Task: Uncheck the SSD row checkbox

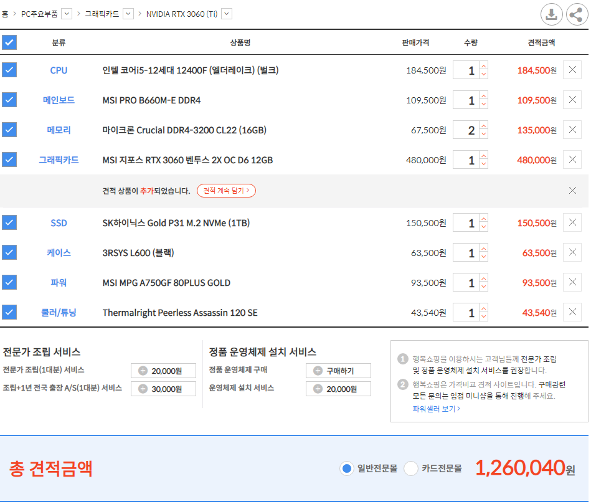Action: tap(9, 222)
